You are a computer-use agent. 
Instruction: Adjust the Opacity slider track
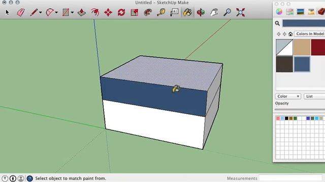[x=300, y=110]
